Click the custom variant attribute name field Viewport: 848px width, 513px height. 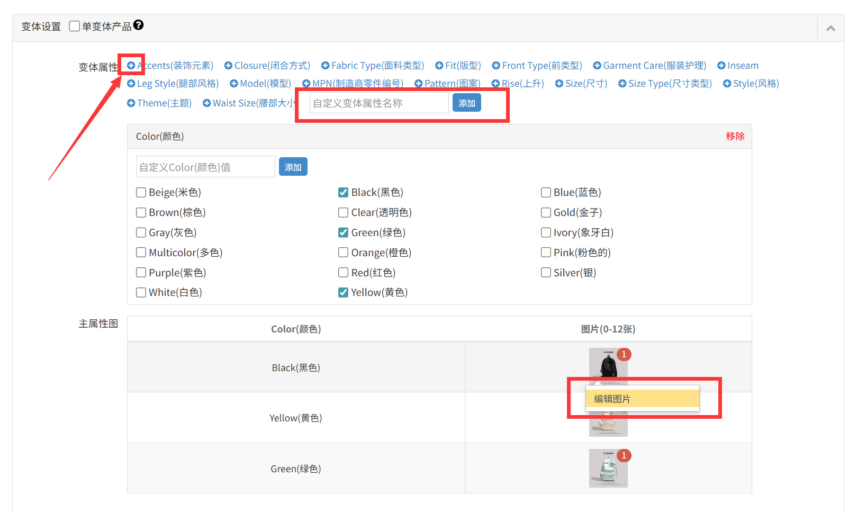379,103
